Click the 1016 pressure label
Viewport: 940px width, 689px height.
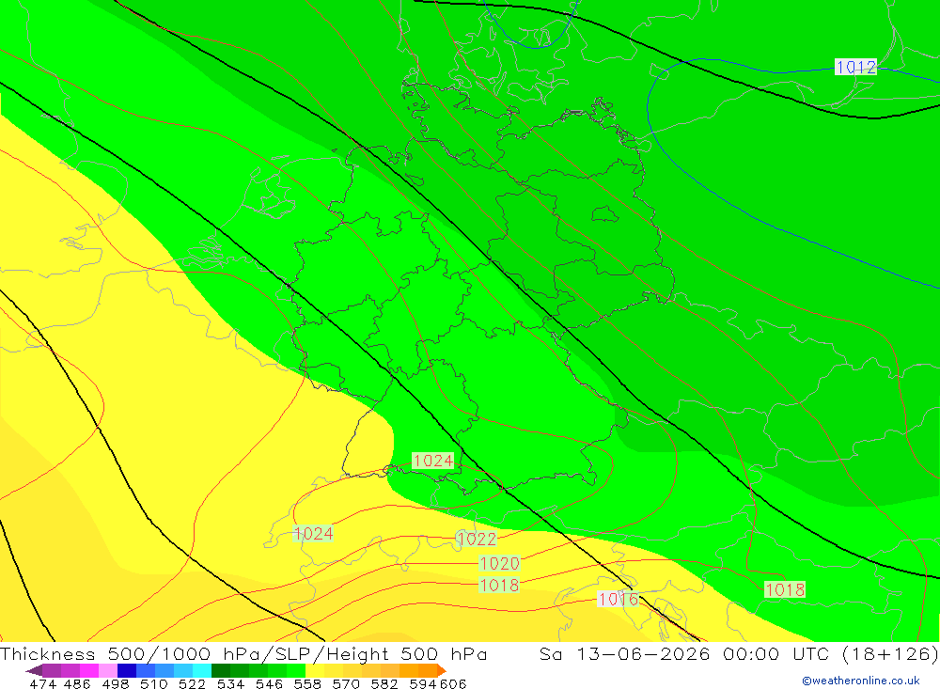pyautogui.click(x=619, y=599)
